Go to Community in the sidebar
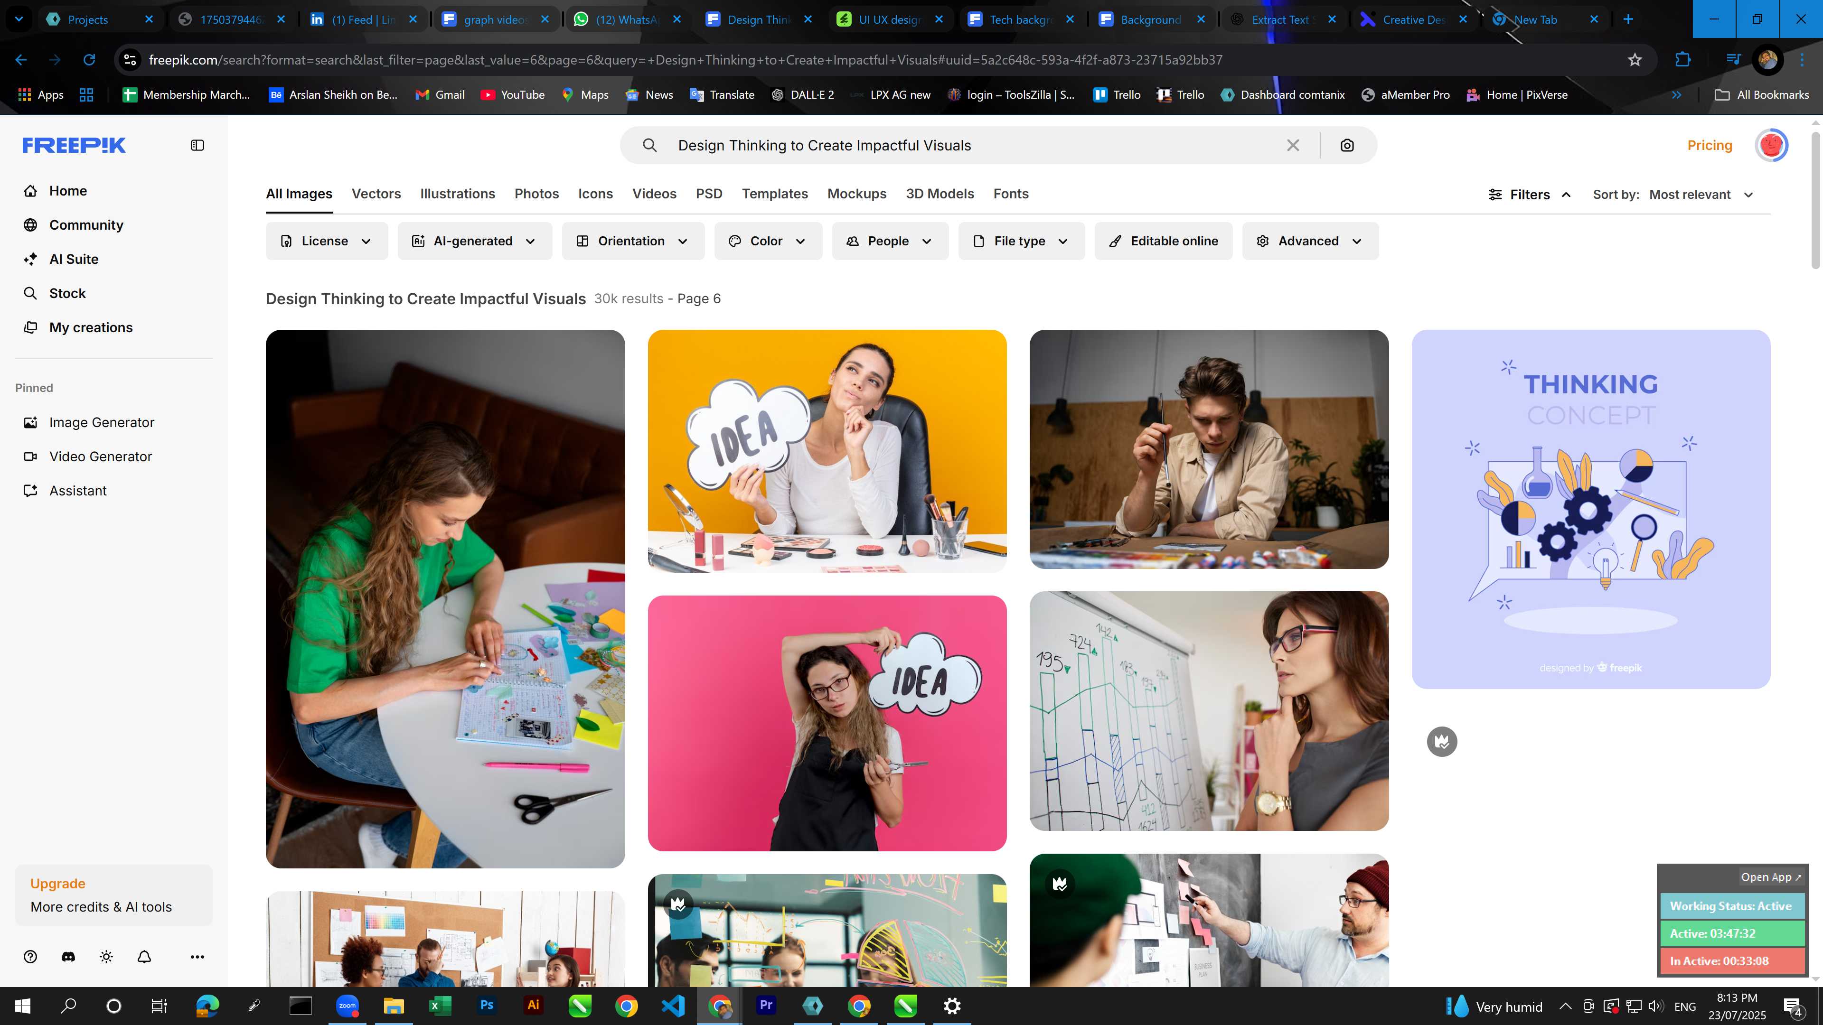Viewport: 1823px width, 1025px height. pyautogui.click(x=85, y=225)
